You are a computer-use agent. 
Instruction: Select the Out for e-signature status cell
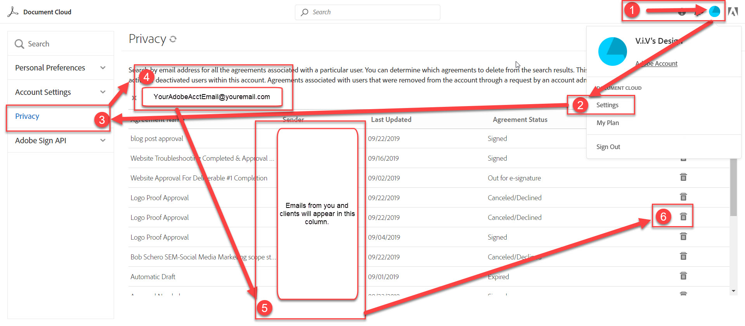(514, 178)
